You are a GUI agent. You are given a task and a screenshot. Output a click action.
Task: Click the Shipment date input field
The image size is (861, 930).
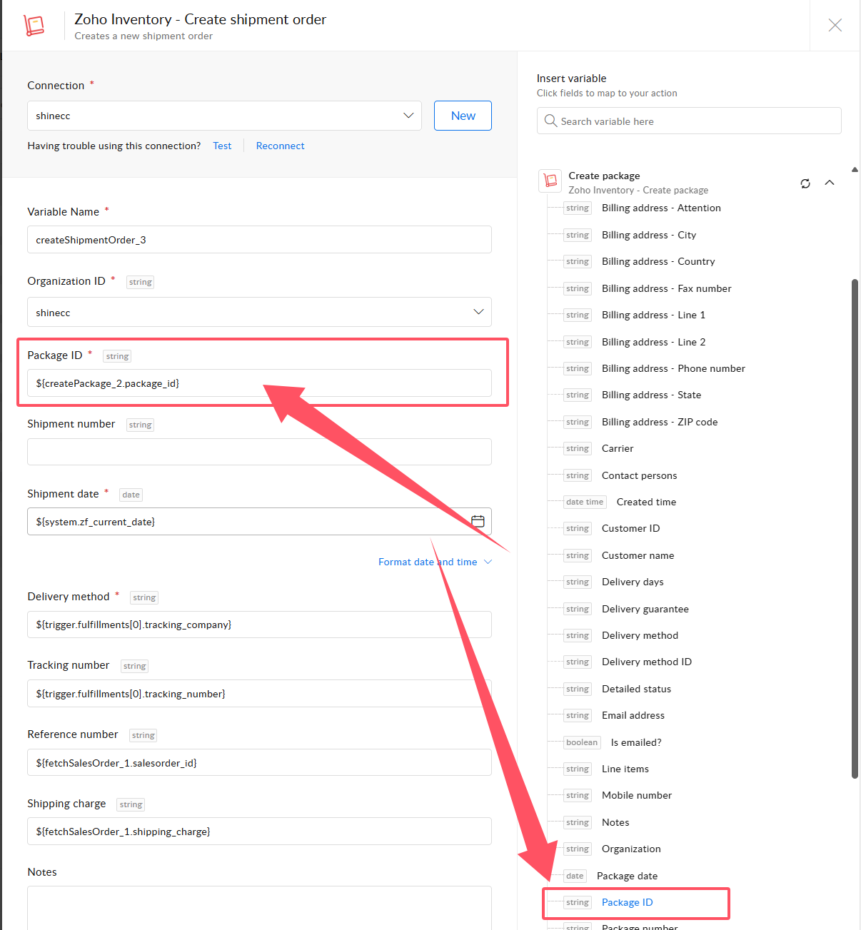pos(259,521)
